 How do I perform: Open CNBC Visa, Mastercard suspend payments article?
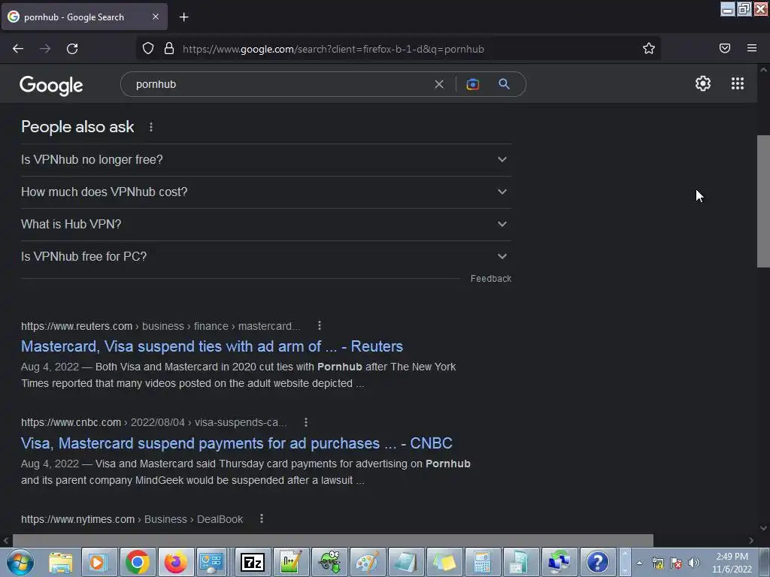(x=236, y=443)
